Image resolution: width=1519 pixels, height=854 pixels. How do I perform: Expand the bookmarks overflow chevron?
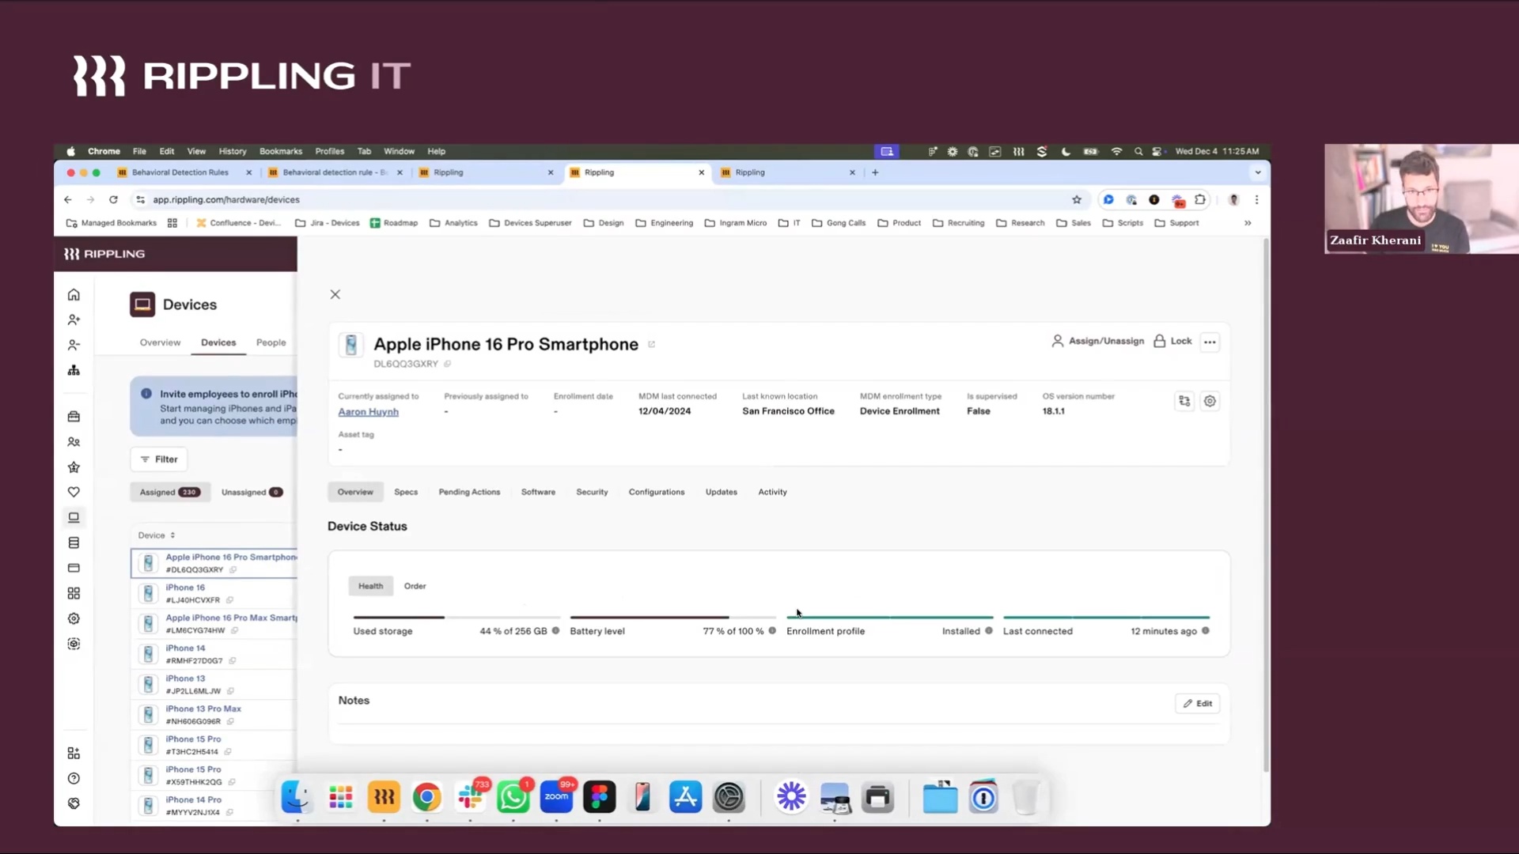coord(1248,223)
